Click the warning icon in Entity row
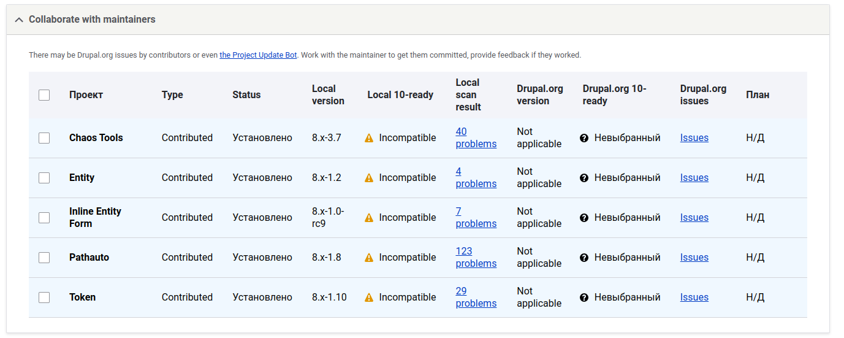The height and width of the screenshot is (338, 844). pyautogui.click(x=369, y=178)
